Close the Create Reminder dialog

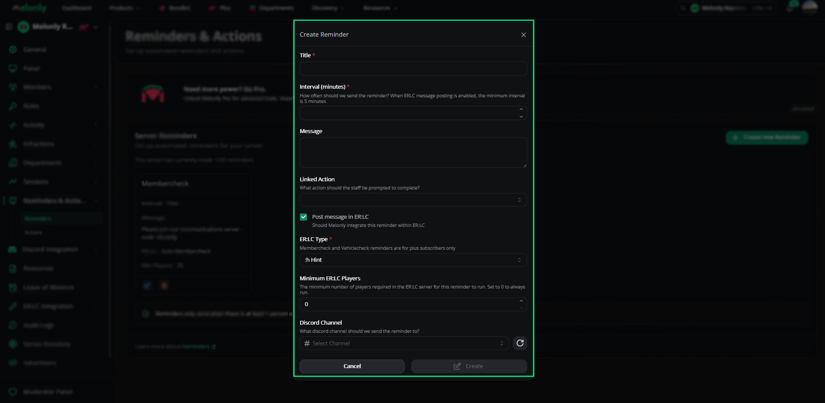pyautogui.click(x=523, y=35)
